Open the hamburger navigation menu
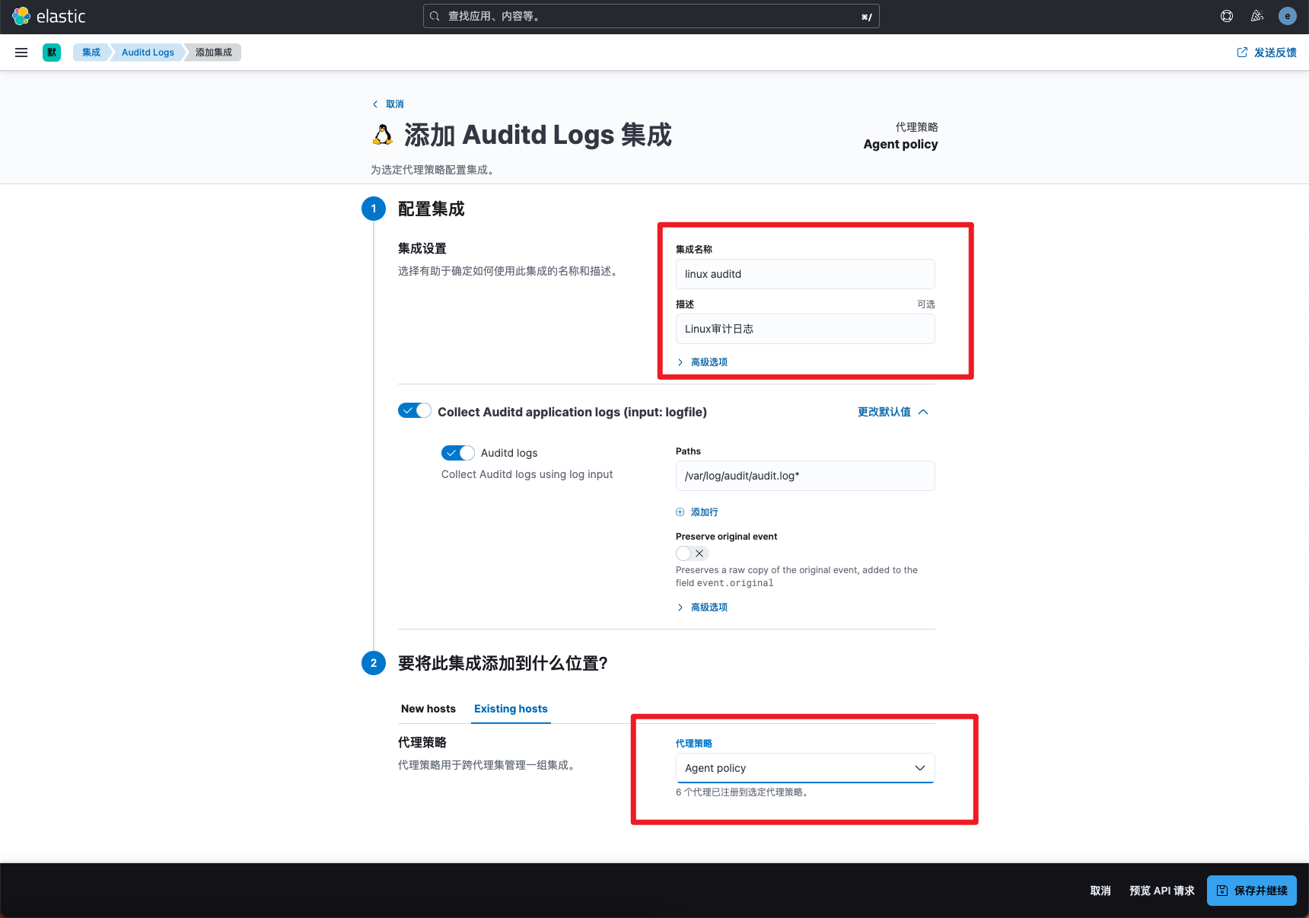This screenshot has height=918, width=1309. [x=21, y=53]
